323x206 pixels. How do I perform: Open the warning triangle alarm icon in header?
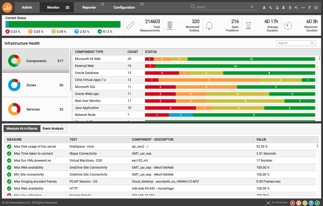tap(277, 8)
